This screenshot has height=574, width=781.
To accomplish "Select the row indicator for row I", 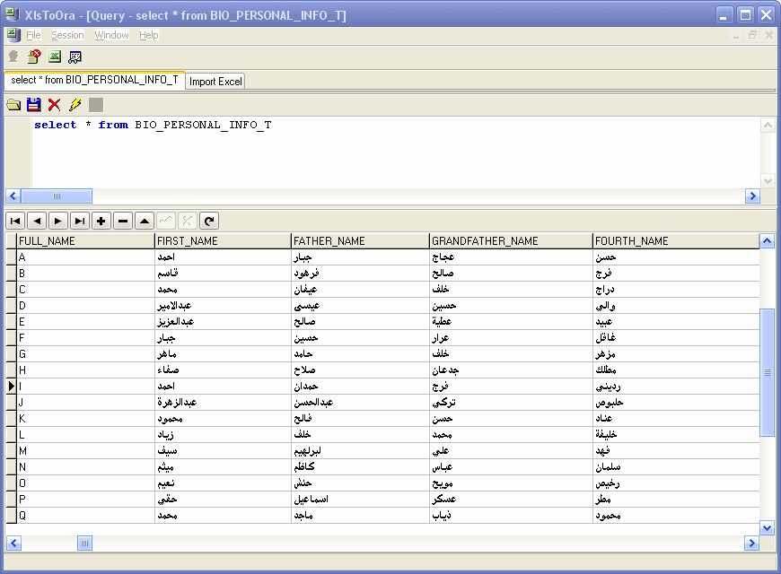I will coord(11,386).
